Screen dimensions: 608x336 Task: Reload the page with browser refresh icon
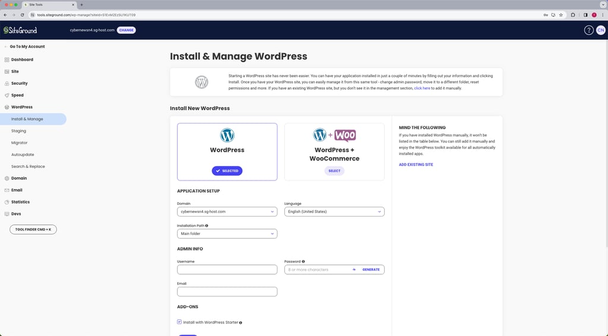pos(22,15)
